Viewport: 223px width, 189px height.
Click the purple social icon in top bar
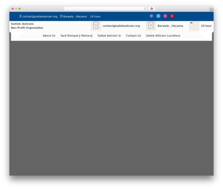pyautogui.click(x=151, y=16)
